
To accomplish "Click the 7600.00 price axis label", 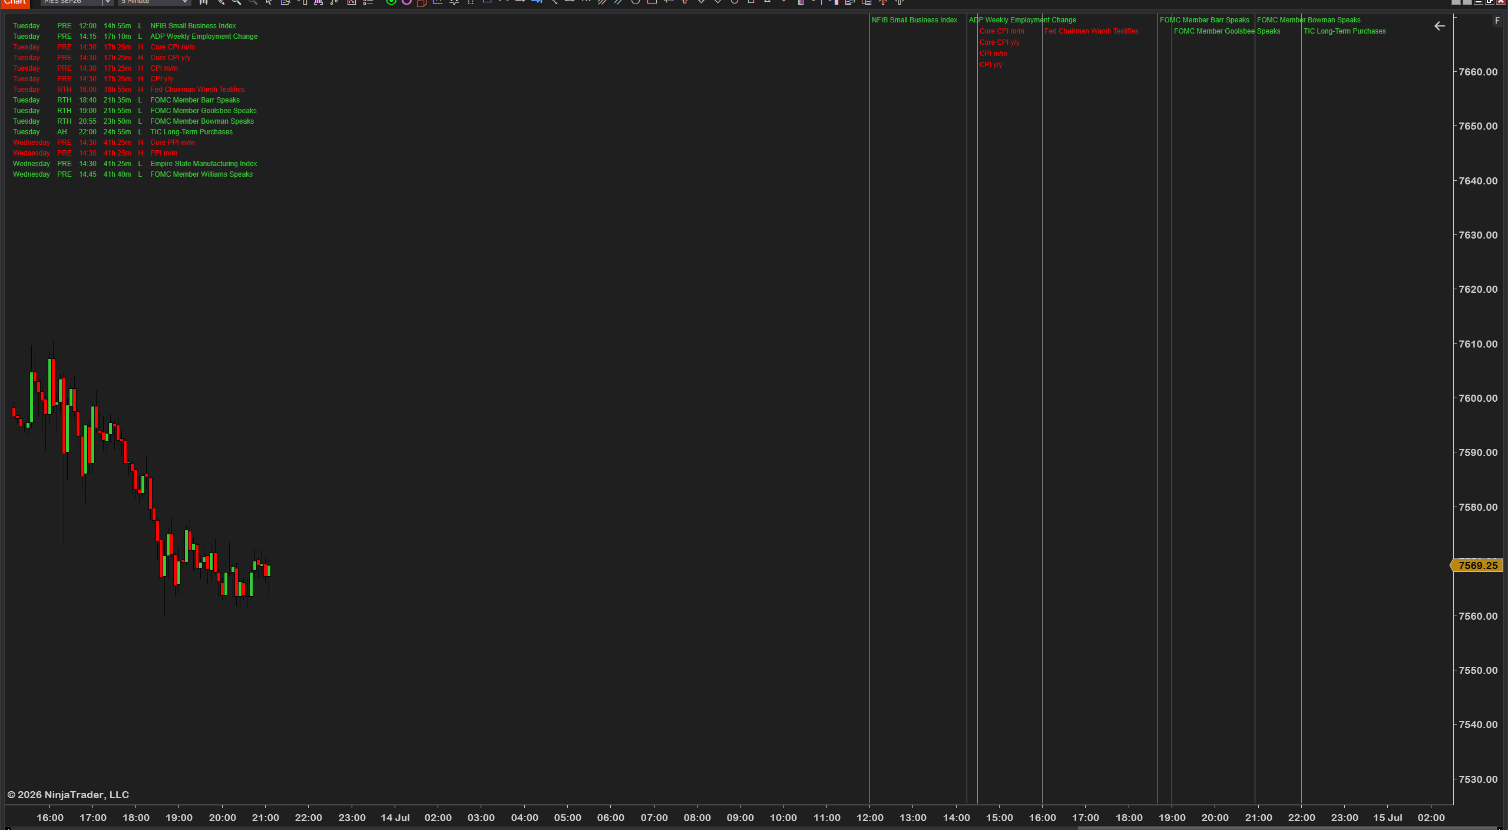I will coord(1478,398).
